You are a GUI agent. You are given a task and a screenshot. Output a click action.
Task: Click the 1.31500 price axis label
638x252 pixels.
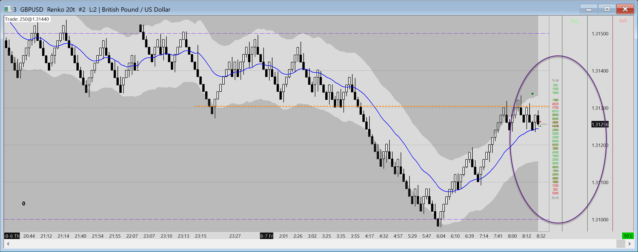[x=600, y=34]
